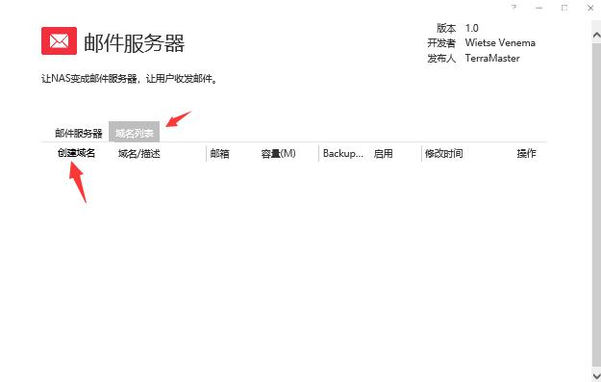Sort by the 域名/描述 column header
Image resolution: width=601 pixels, height=382 pixels.
pyautogui.click(x=139, y=153)
